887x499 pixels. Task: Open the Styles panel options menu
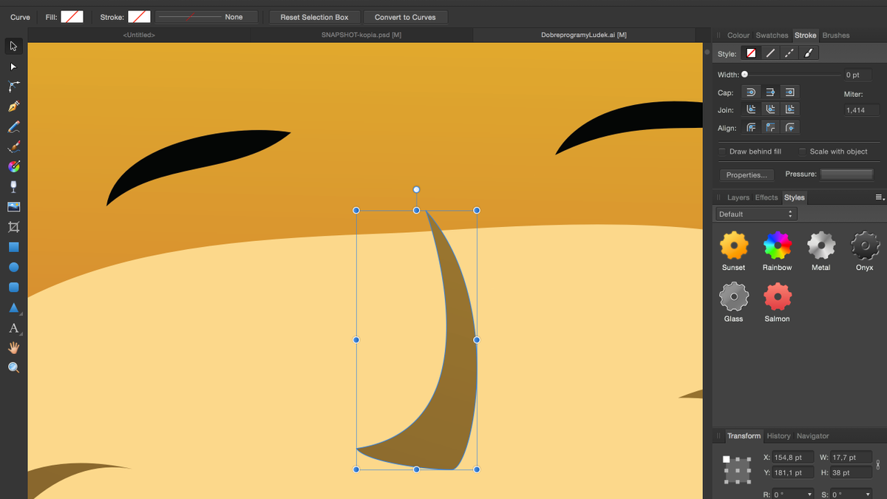(880, 197)
